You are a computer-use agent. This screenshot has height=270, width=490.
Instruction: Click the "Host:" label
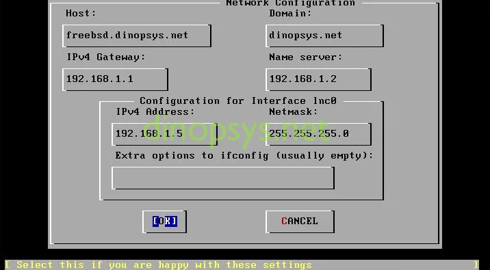point(81,14)
